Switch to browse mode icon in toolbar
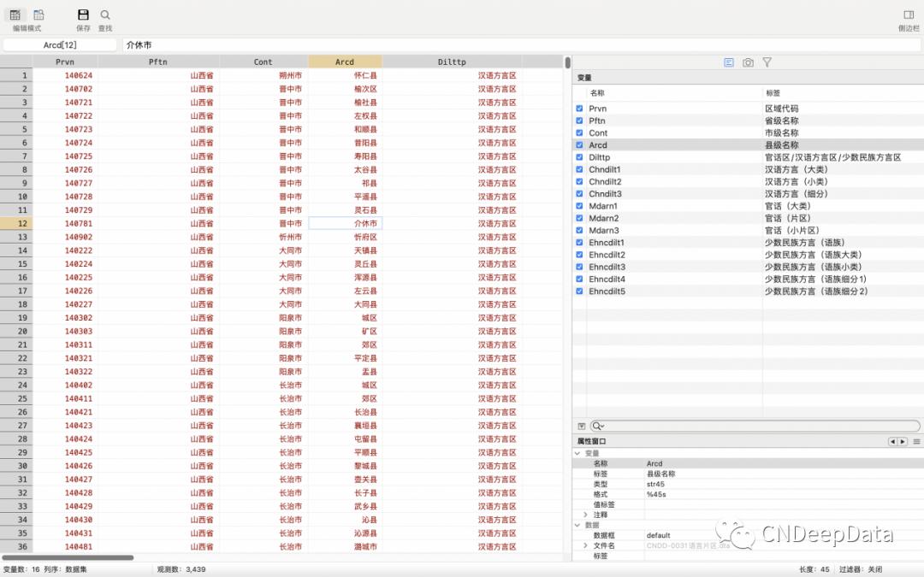This screenshot has height=577, width=924. [x=38, y=15]
